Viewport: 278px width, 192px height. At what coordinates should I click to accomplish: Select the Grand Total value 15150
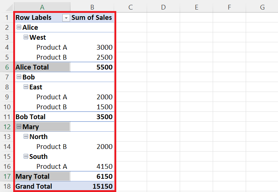pos(92,186)
